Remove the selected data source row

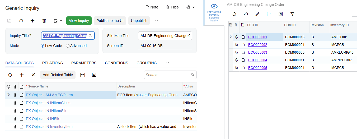point(33,75)
